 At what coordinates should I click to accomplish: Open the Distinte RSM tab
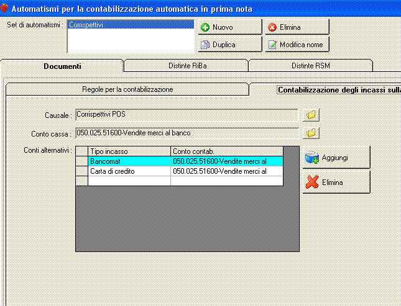click(310, 66)
